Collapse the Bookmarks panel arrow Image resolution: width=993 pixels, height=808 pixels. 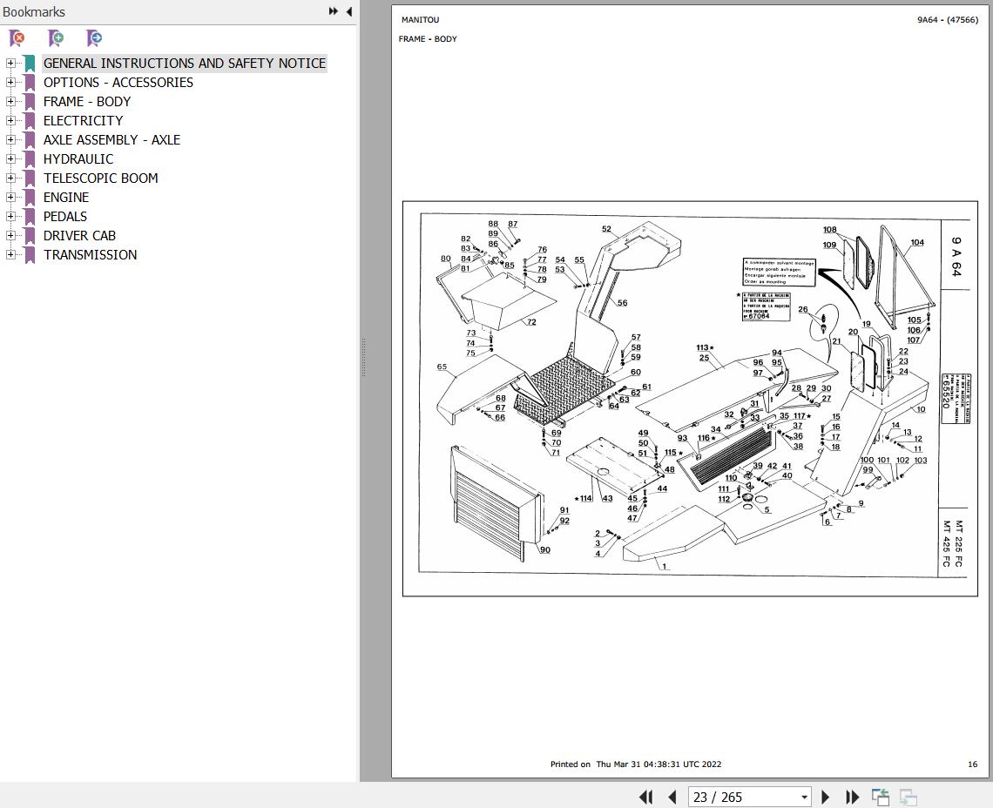(349, 11)
